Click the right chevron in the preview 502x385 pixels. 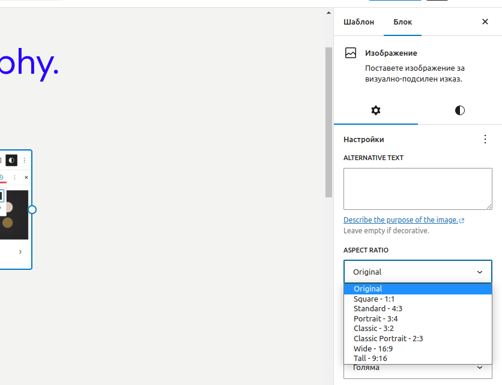20,252
